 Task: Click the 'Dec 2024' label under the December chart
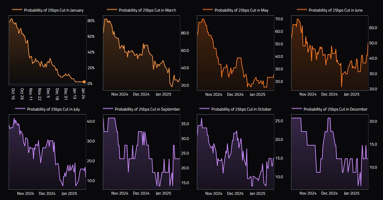[330, 193]
